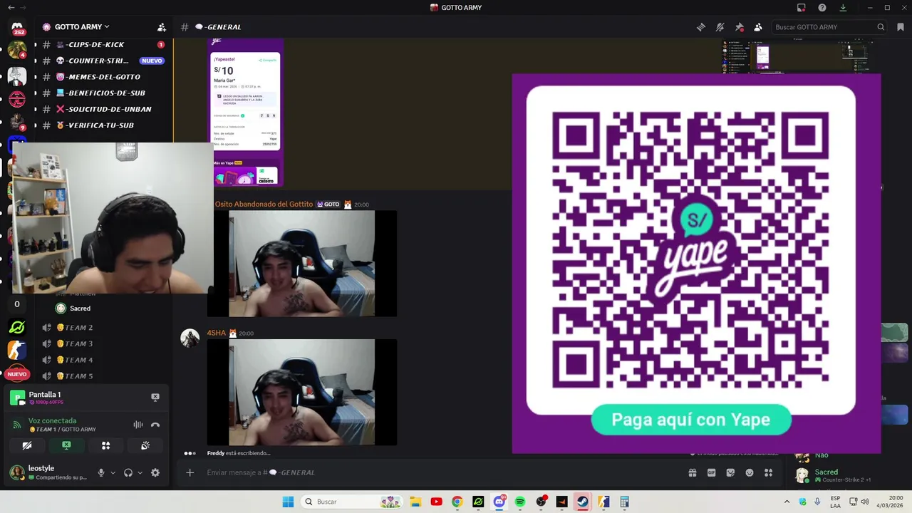The width and height of the screenshot is (912, 513).
Task: Open image posted by Osito Abandonado del Gottito
Action: pyautogui.click(x=302, y=264)
